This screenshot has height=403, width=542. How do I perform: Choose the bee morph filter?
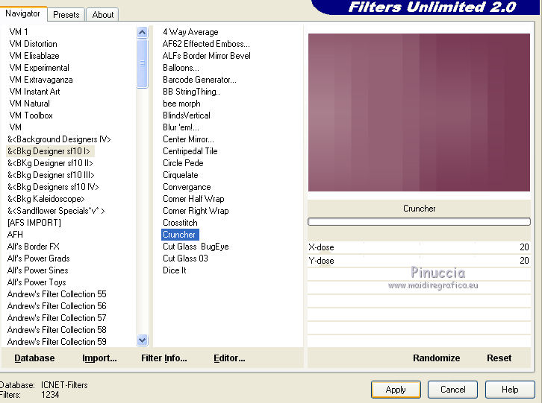point(181,104)
